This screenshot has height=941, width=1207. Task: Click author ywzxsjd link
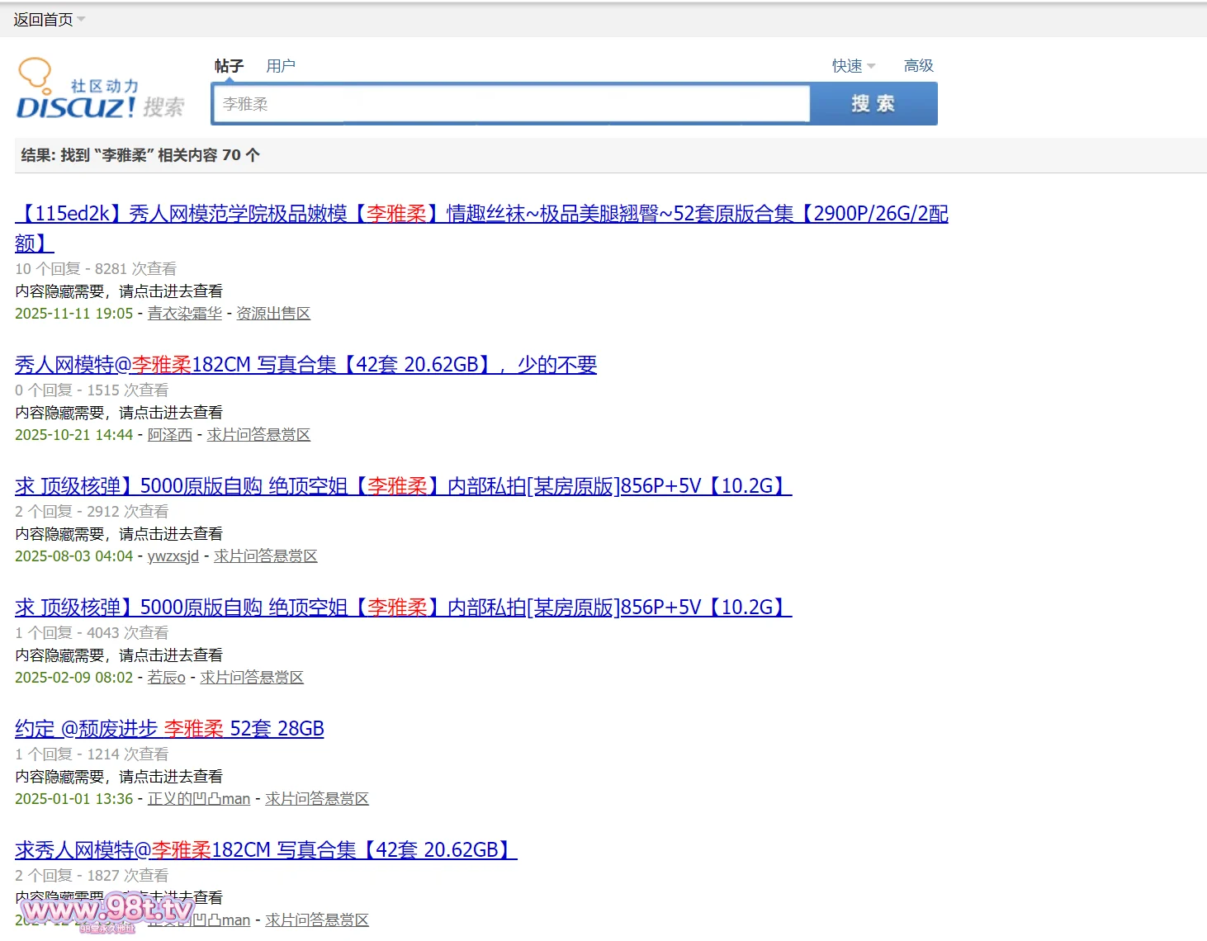point(173,556)
